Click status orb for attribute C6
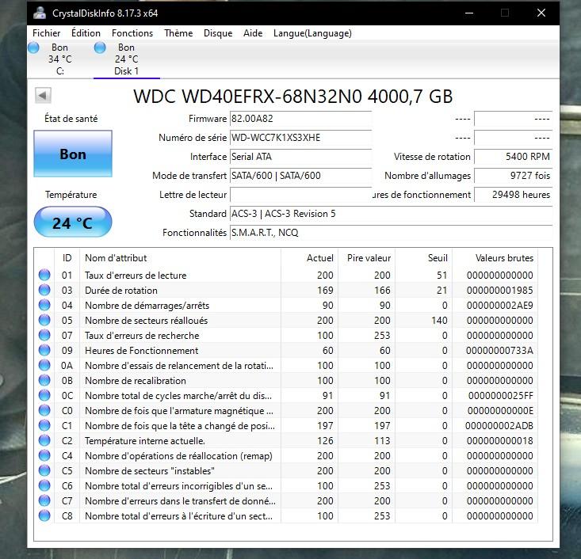 point(44,485)
